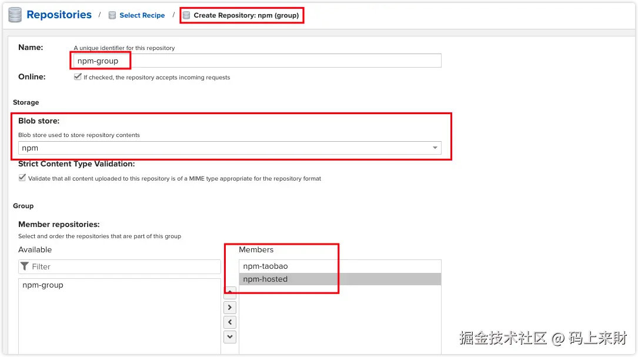The image size is (638, 357).
Task: Click Create Repository: npm (group) breadcrumb
Action: pyautogui.click(x=246, y=15)
